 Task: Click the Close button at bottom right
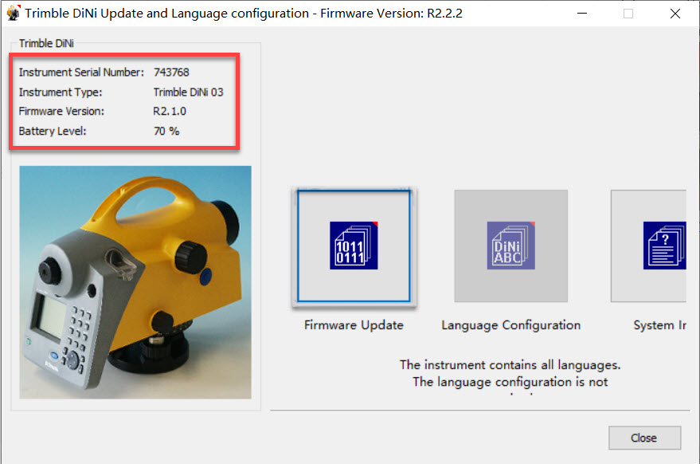click(x=644, y=438)
